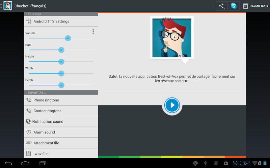
Task: Click the Volume label
Action: (30, 33)
